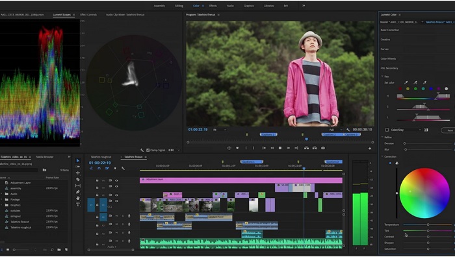Click the Extract button in Program monitor

(x=315, y=148)
